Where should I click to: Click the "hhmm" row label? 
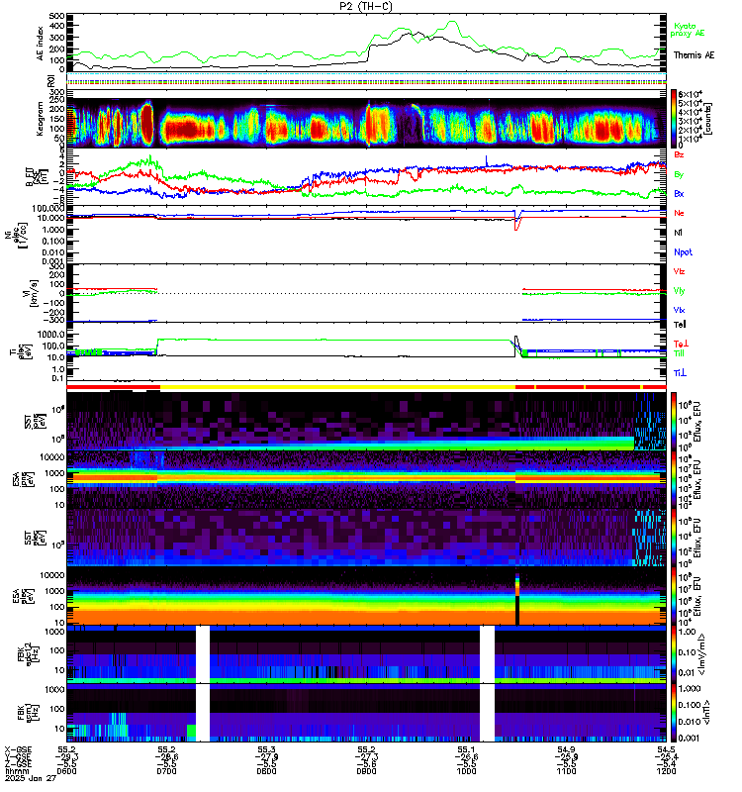(x=17, y=771)
